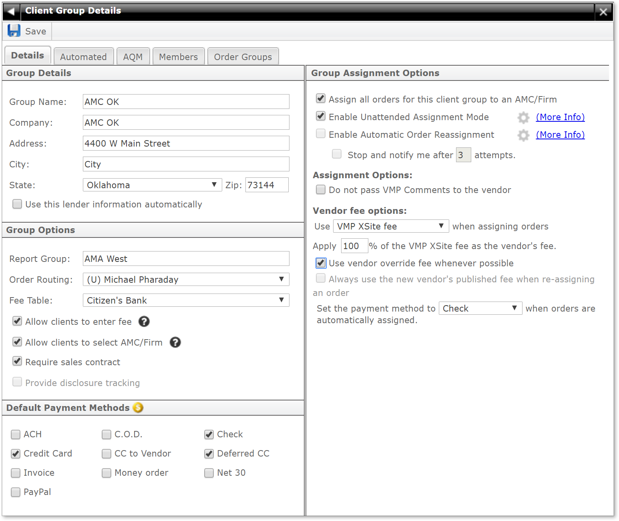Check the C.O.D. payment method
619x521 pixels.
tap(107, 435)
